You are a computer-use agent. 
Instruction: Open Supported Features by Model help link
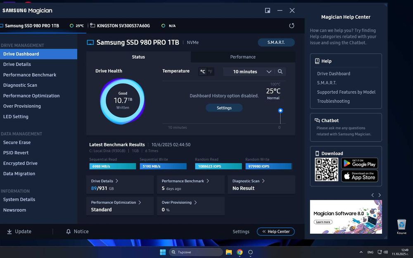tap(346, 92)
